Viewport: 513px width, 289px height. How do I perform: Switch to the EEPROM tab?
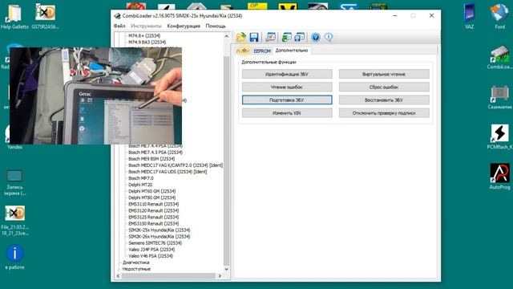262,51
